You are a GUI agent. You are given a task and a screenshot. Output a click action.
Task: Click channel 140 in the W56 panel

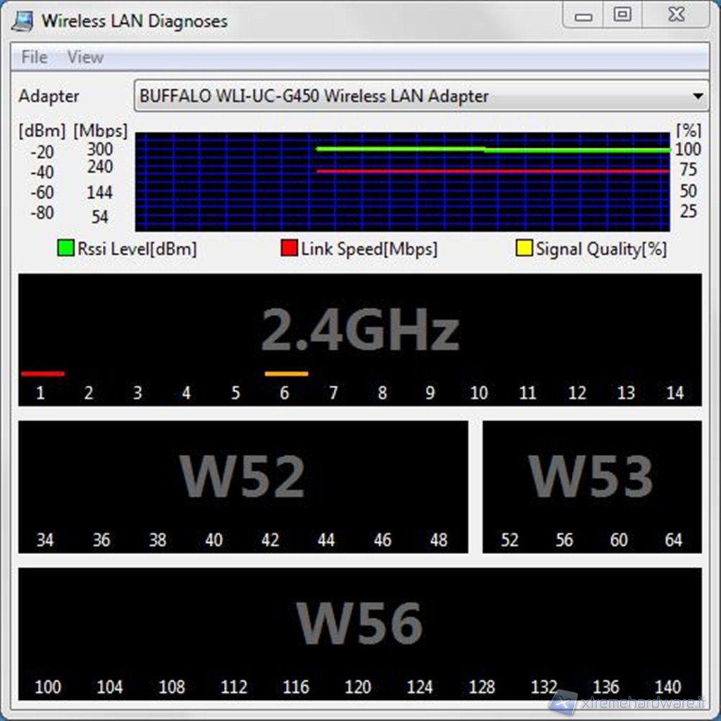[667, 686]
